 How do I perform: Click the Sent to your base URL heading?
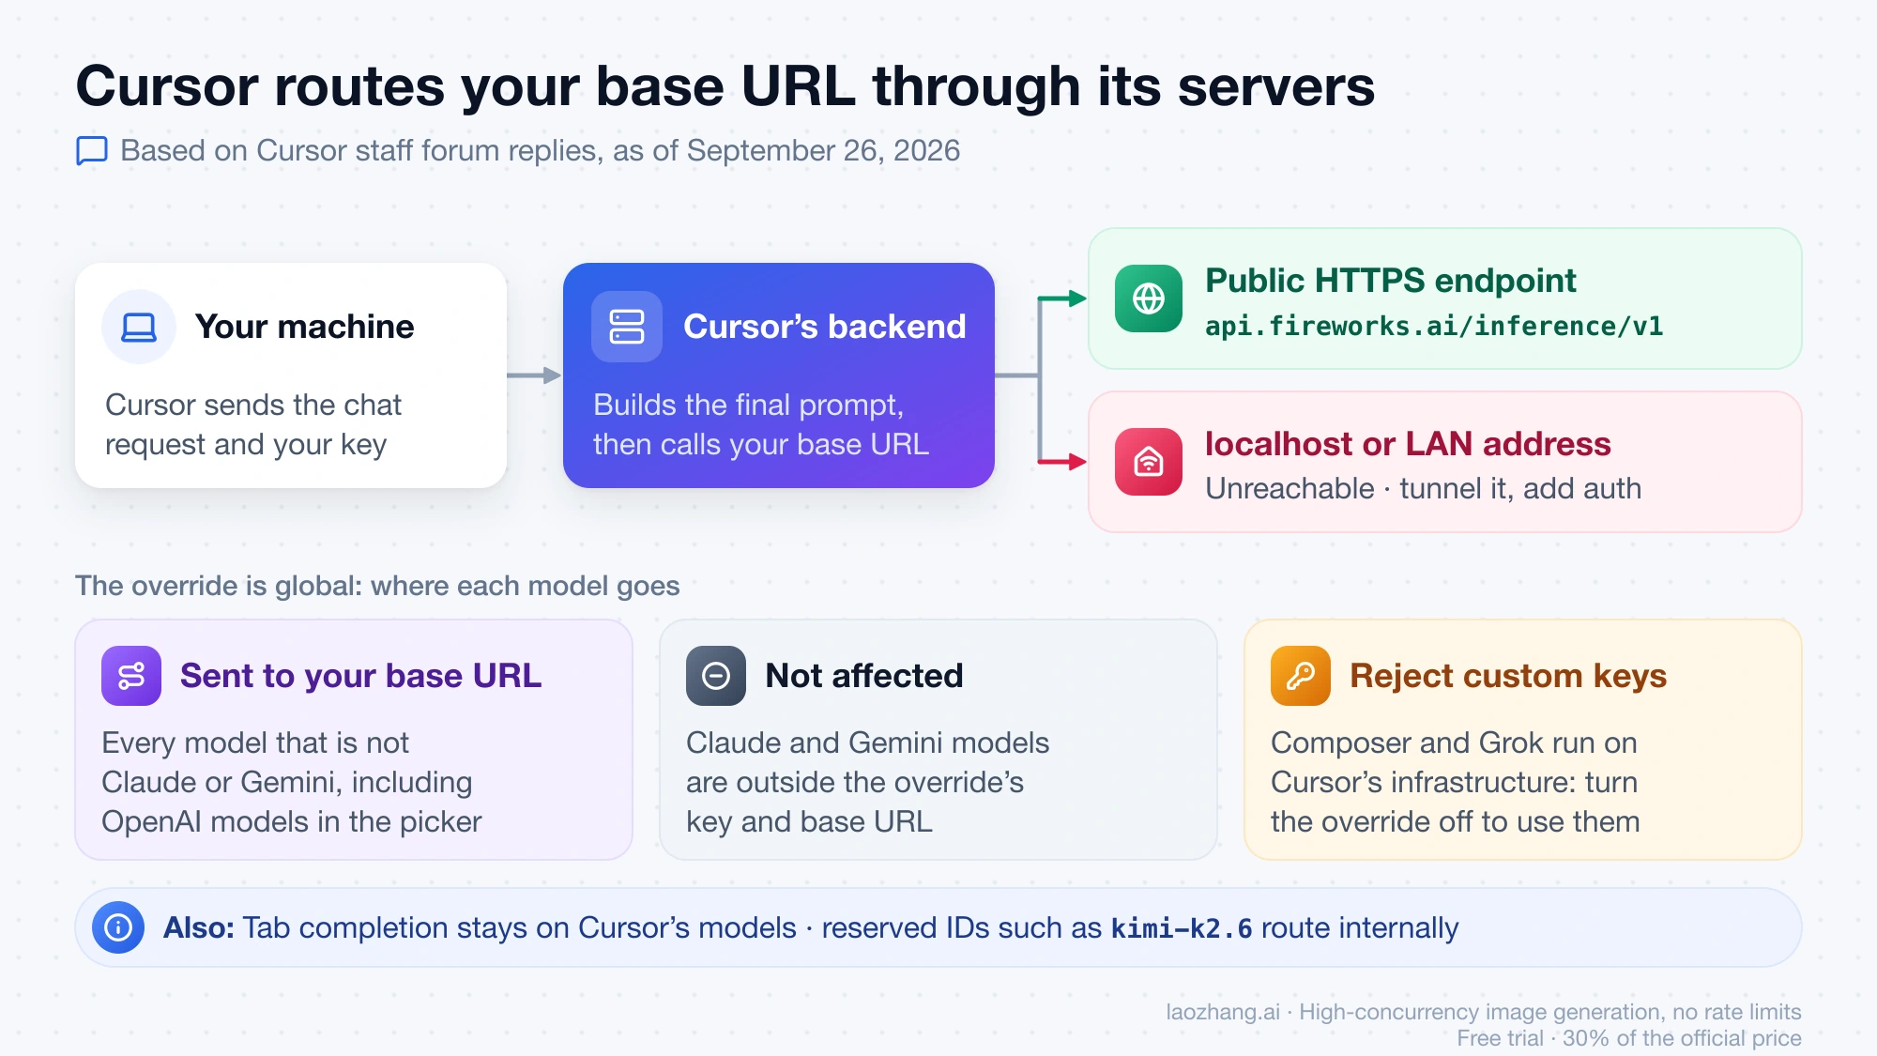click(x=361, y=676)
